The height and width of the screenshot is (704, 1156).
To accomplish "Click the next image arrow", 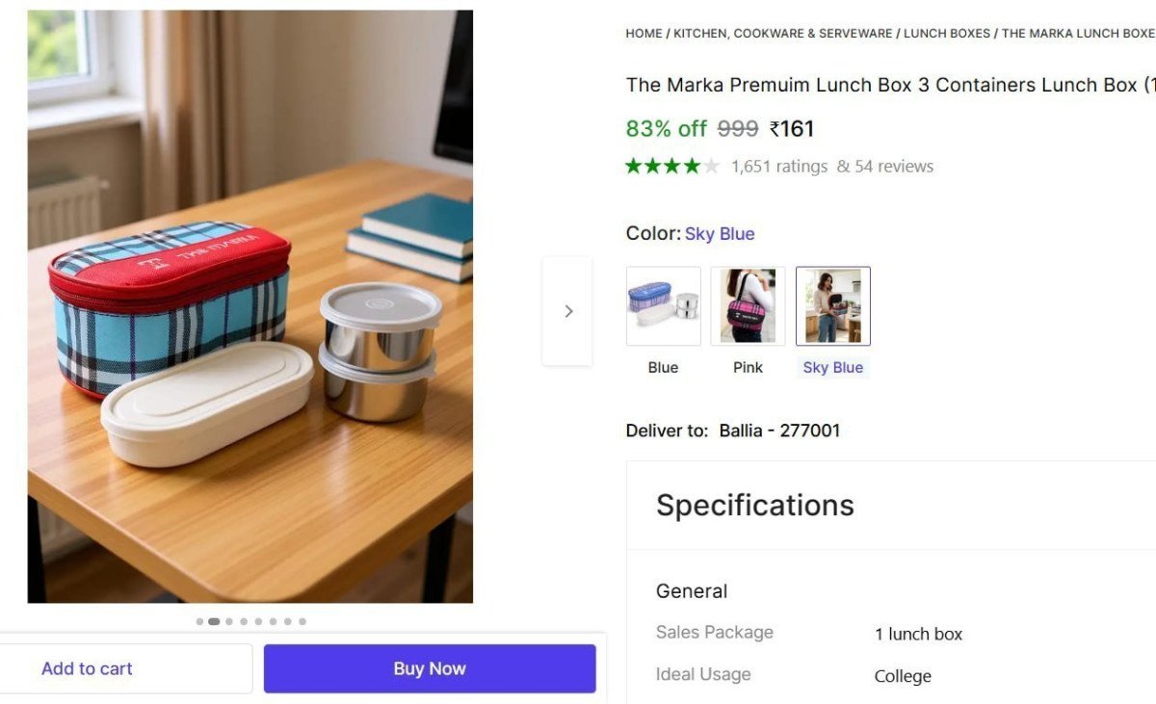I will [566, 310].
